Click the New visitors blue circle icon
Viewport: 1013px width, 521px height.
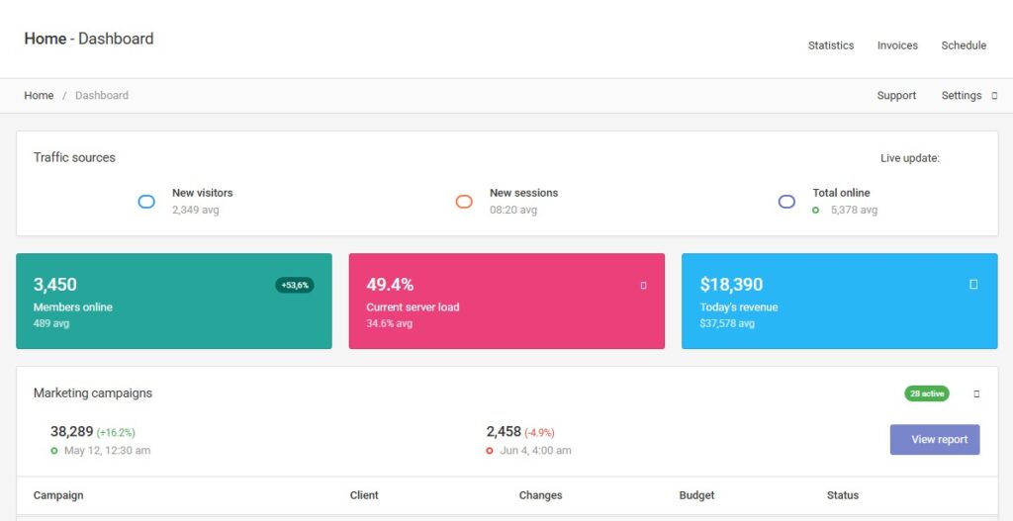pyautogui.click(x=146, y=202)
